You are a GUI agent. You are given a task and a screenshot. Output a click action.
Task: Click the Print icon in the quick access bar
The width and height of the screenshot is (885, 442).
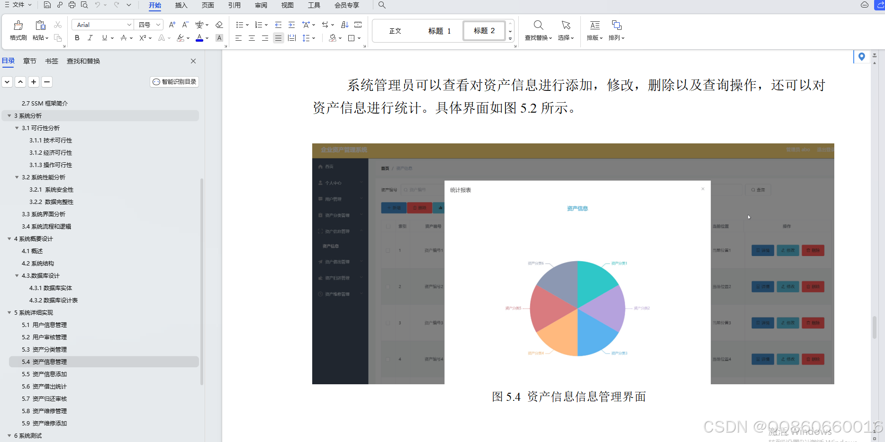(x=72, y=5)
